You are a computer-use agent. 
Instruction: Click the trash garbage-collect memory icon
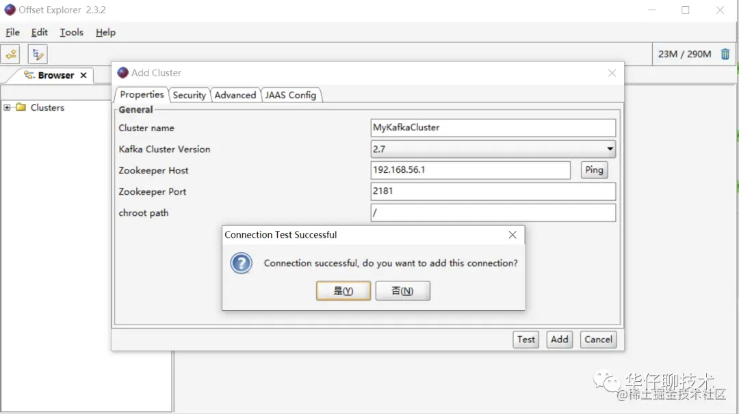pyautogui.click(x=725, y=54)
